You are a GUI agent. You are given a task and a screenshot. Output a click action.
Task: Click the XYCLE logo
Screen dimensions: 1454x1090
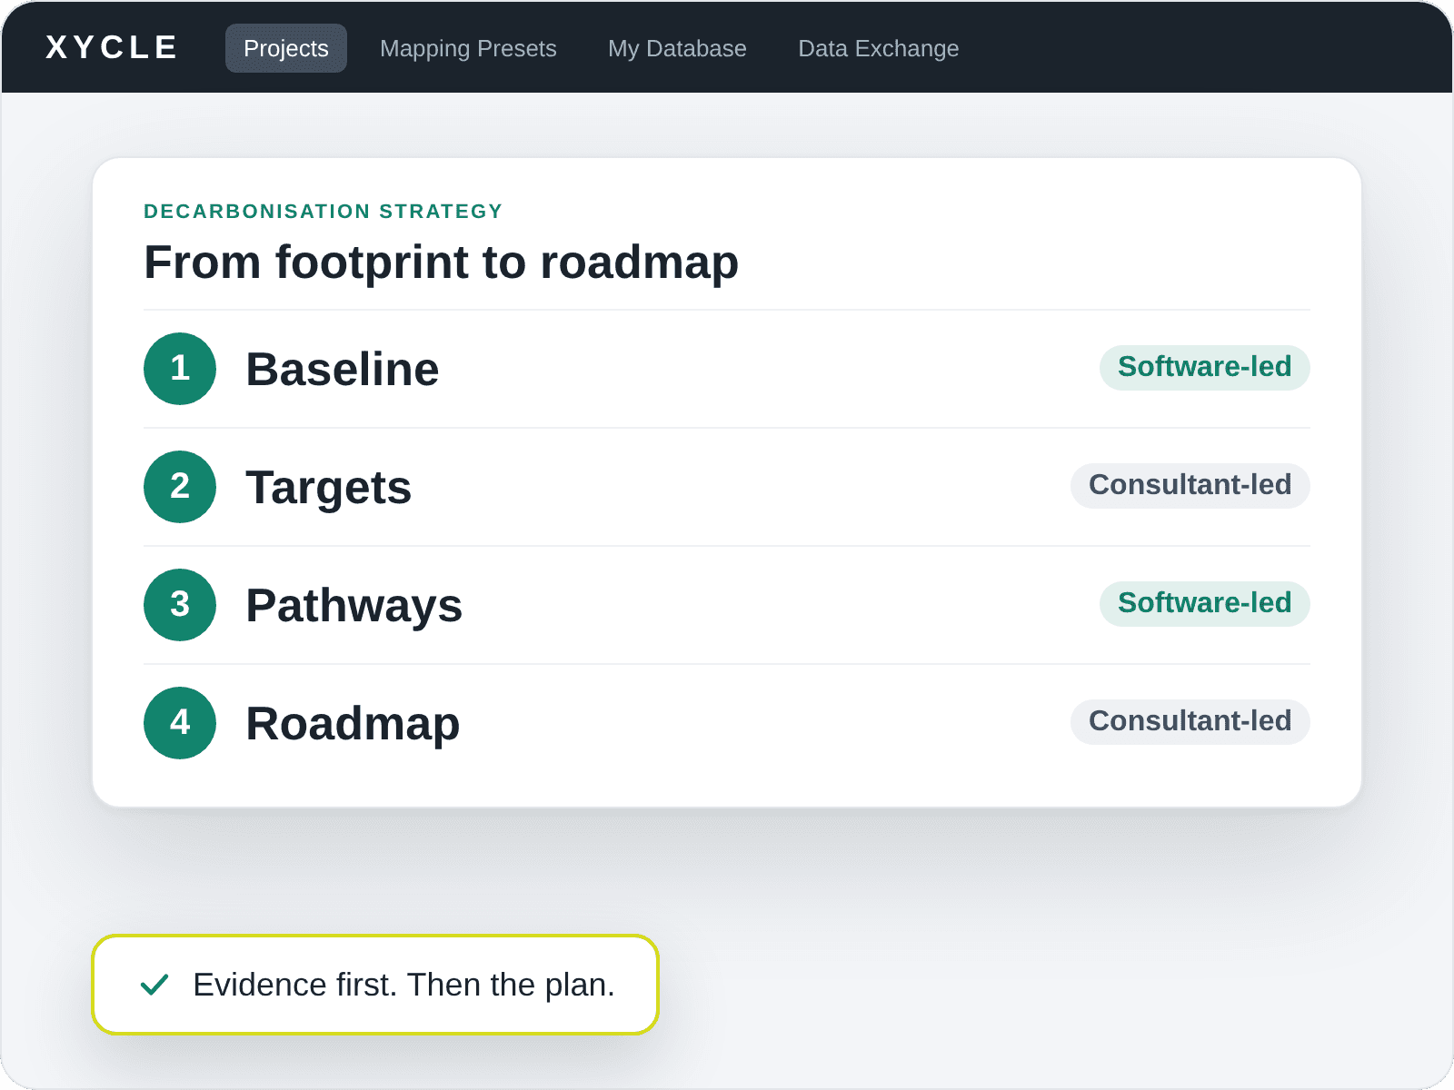point(113,47)
